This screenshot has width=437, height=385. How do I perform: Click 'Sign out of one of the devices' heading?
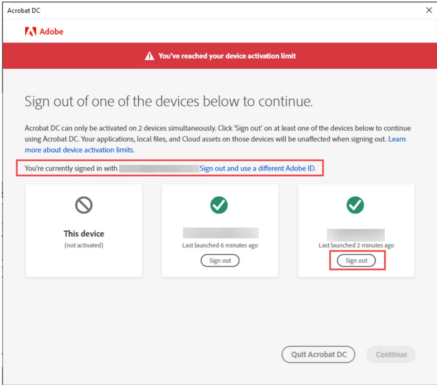click(x=169, y=101)
